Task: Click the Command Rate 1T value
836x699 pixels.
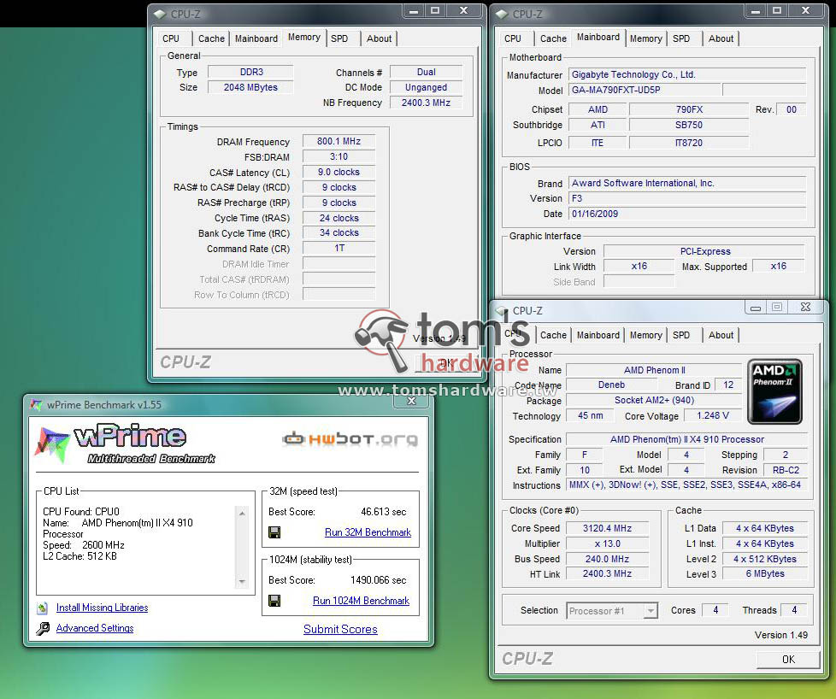Action: (x=339, y=248)
